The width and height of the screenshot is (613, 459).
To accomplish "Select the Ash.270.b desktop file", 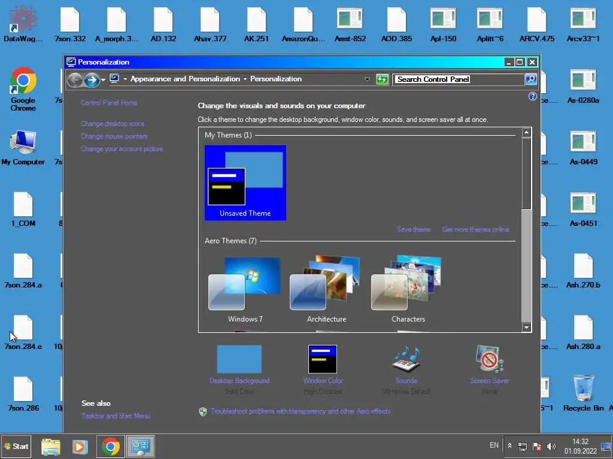I will (583, 271).
